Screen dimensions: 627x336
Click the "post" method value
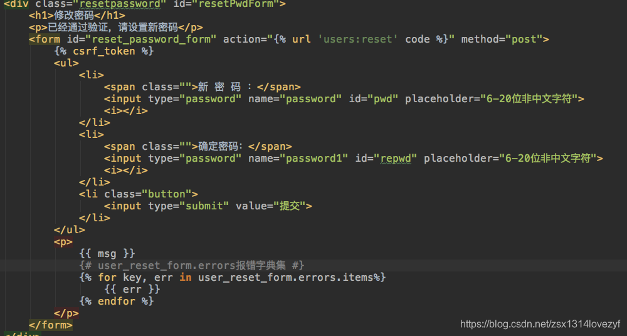pyautogui.click(x=524, y=39)
